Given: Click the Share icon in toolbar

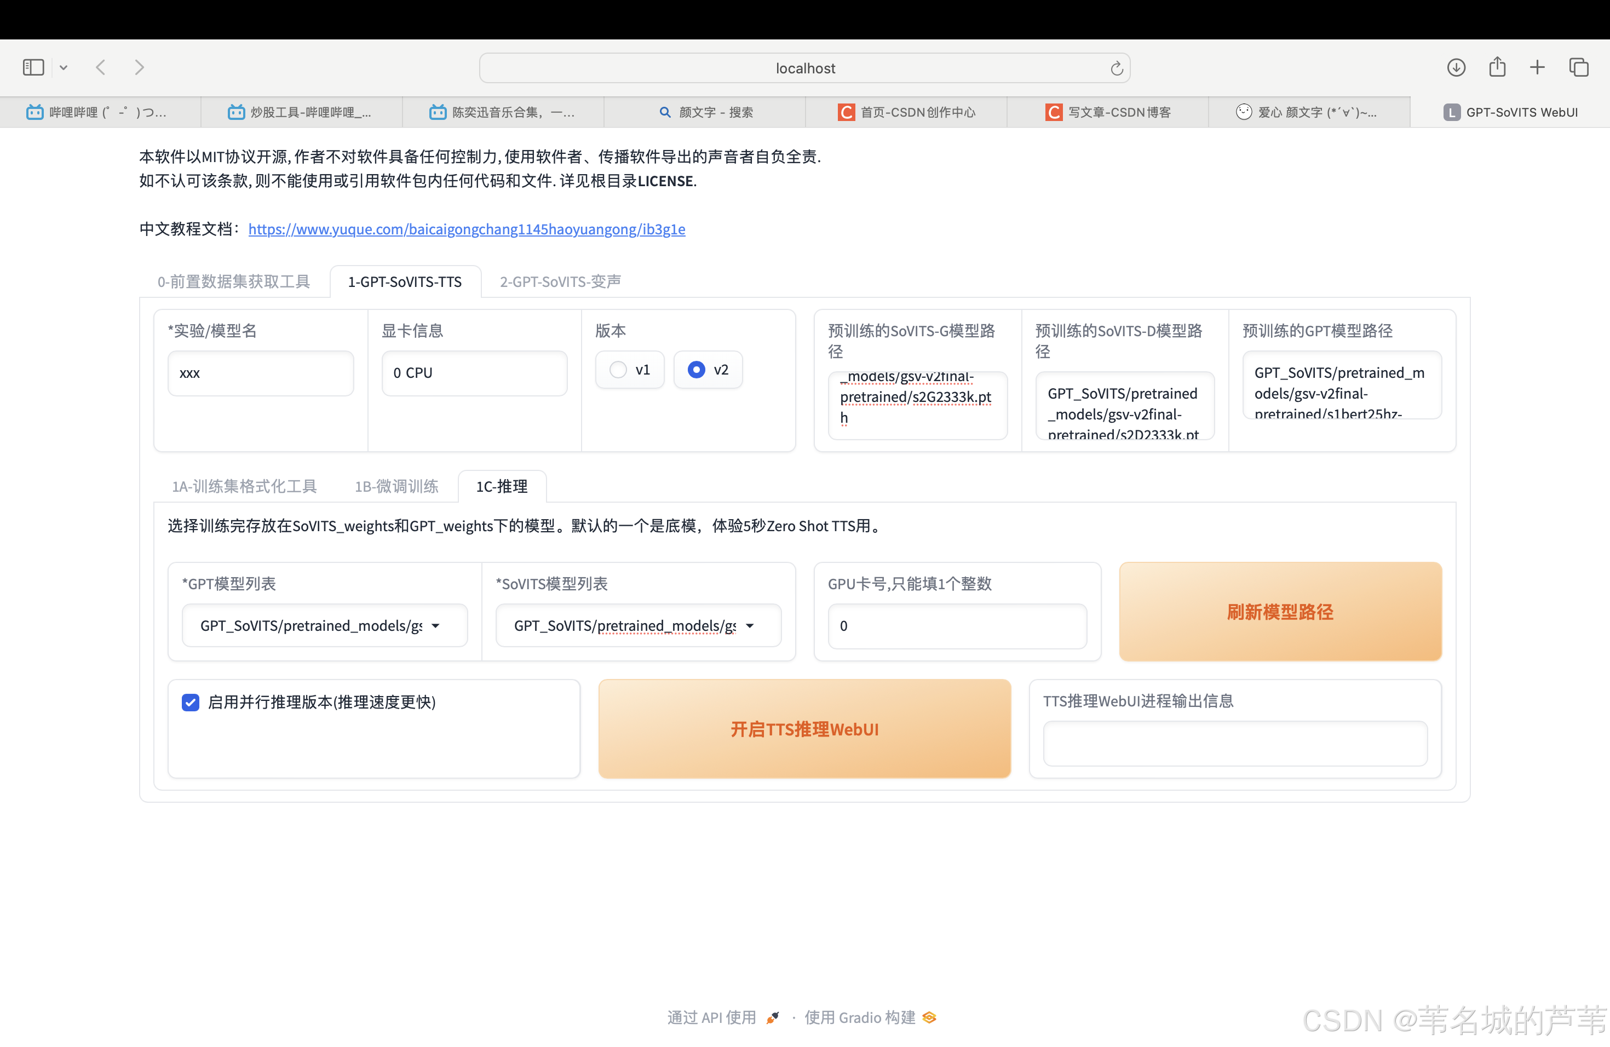Looking at the screenshot, I should click(x=1497, y=68).
